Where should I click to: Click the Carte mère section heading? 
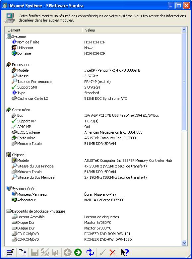pyautogui.click(x=21, y=110)
